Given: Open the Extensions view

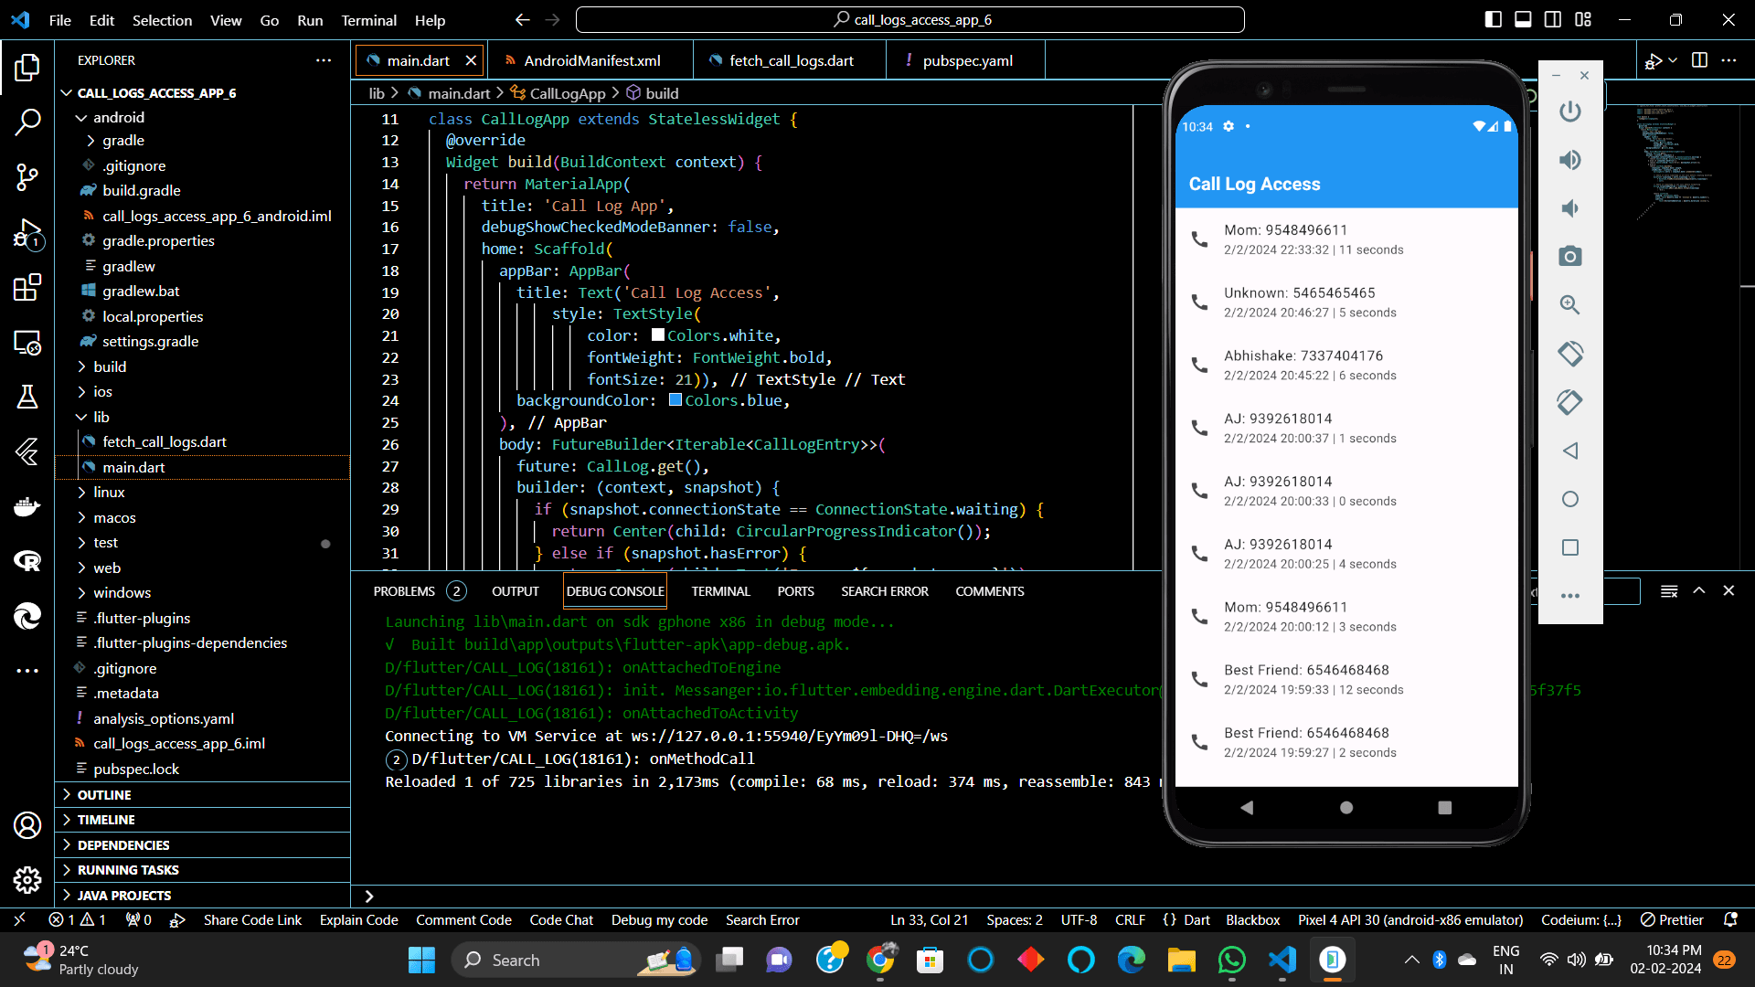Looking at the screenshot, I should 27,288.
